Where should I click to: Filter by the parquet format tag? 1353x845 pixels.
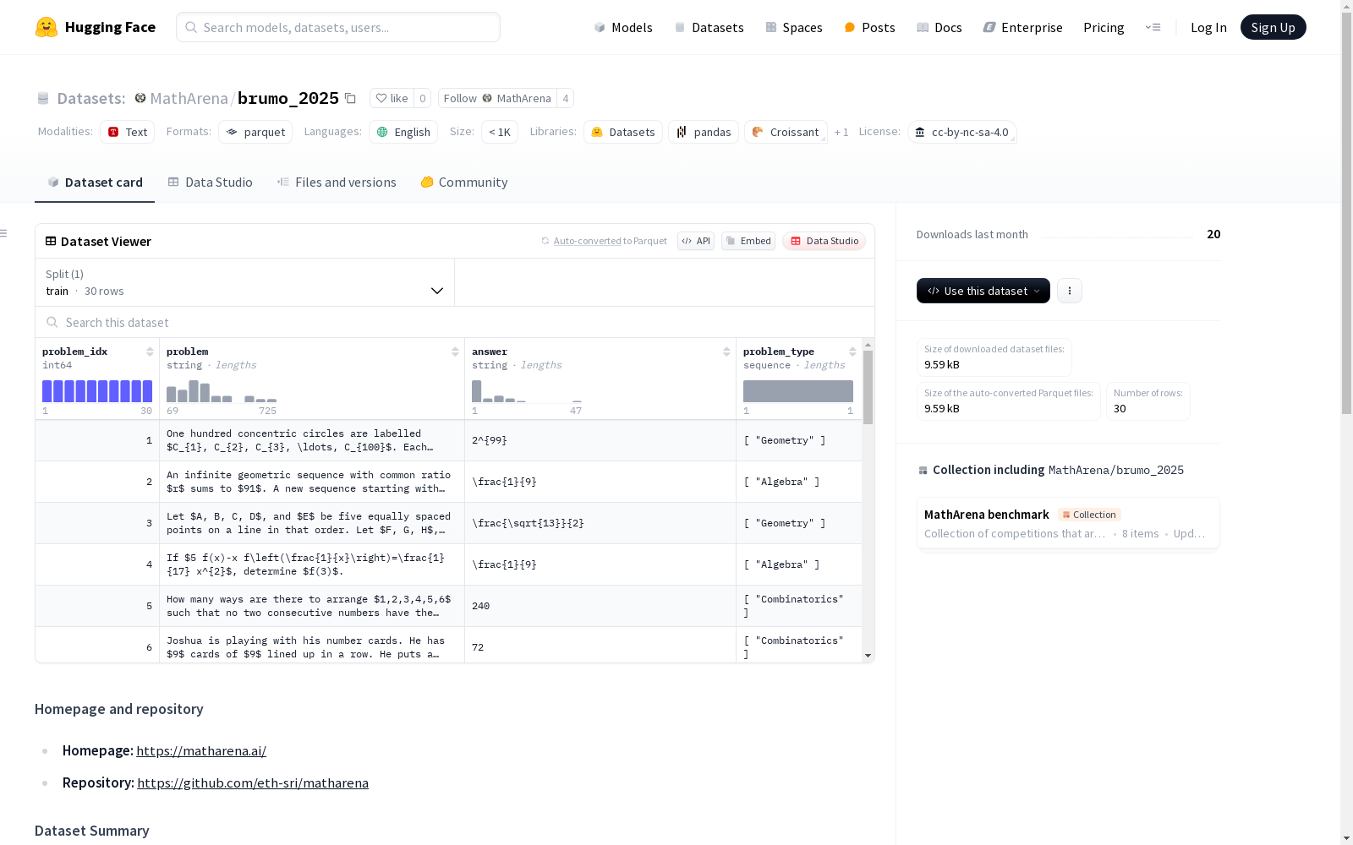point(255,132)
